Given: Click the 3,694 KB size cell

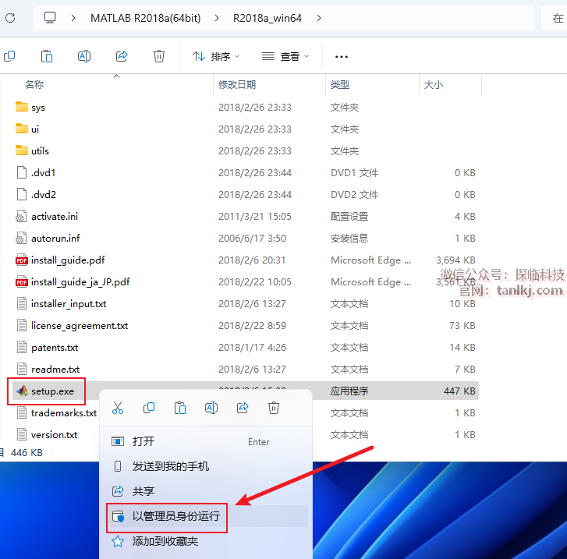Looking at the screenshot, I should 455,260.
